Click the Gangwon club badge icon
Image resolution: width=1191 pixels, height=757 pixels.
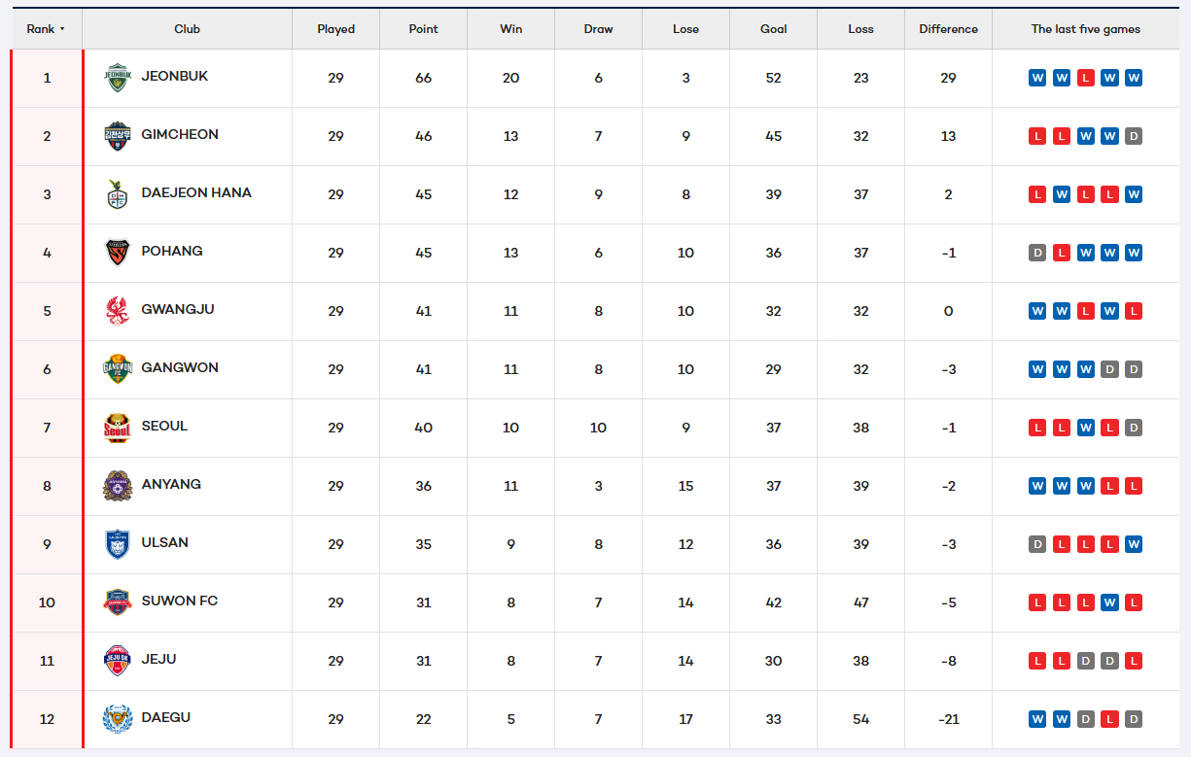click(118, 369)
